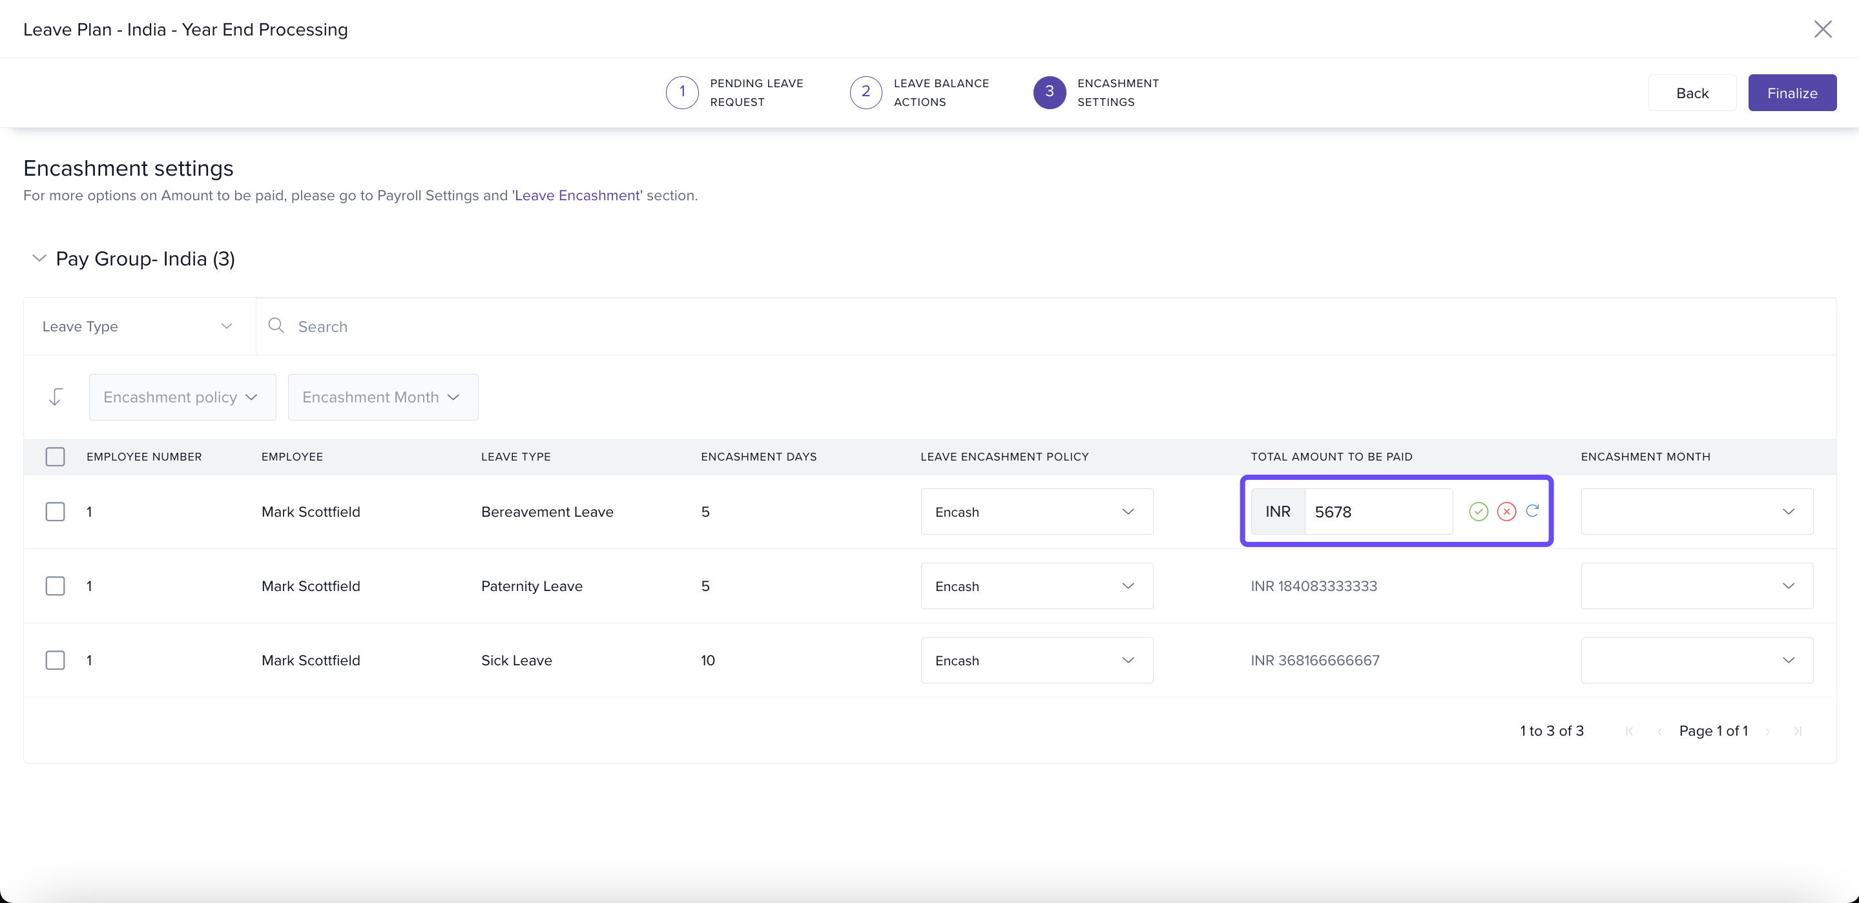Go to the next page arrow
This screenshot has height=903, width=1859.
tap(1767, 731)
